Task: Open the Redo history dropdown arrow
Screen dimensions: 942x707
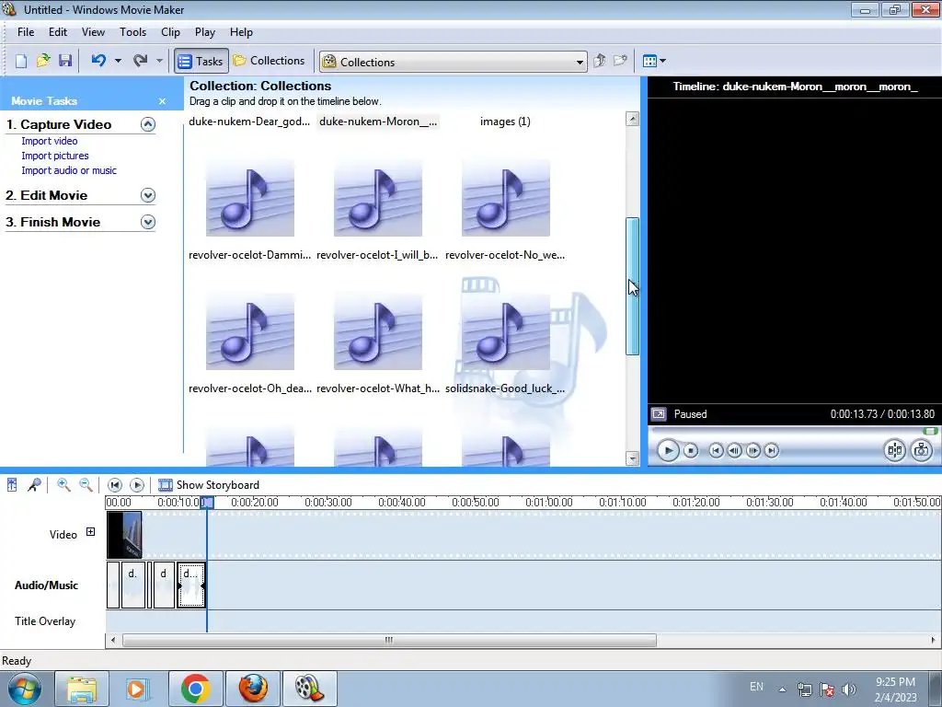Action: (x=159, y=61)
